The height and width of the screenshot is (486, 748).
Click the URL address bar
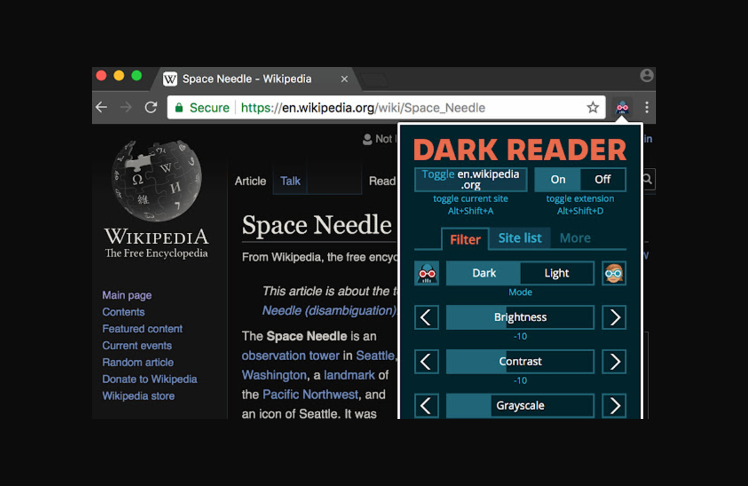pyautogui.click(x=386, y=107)
